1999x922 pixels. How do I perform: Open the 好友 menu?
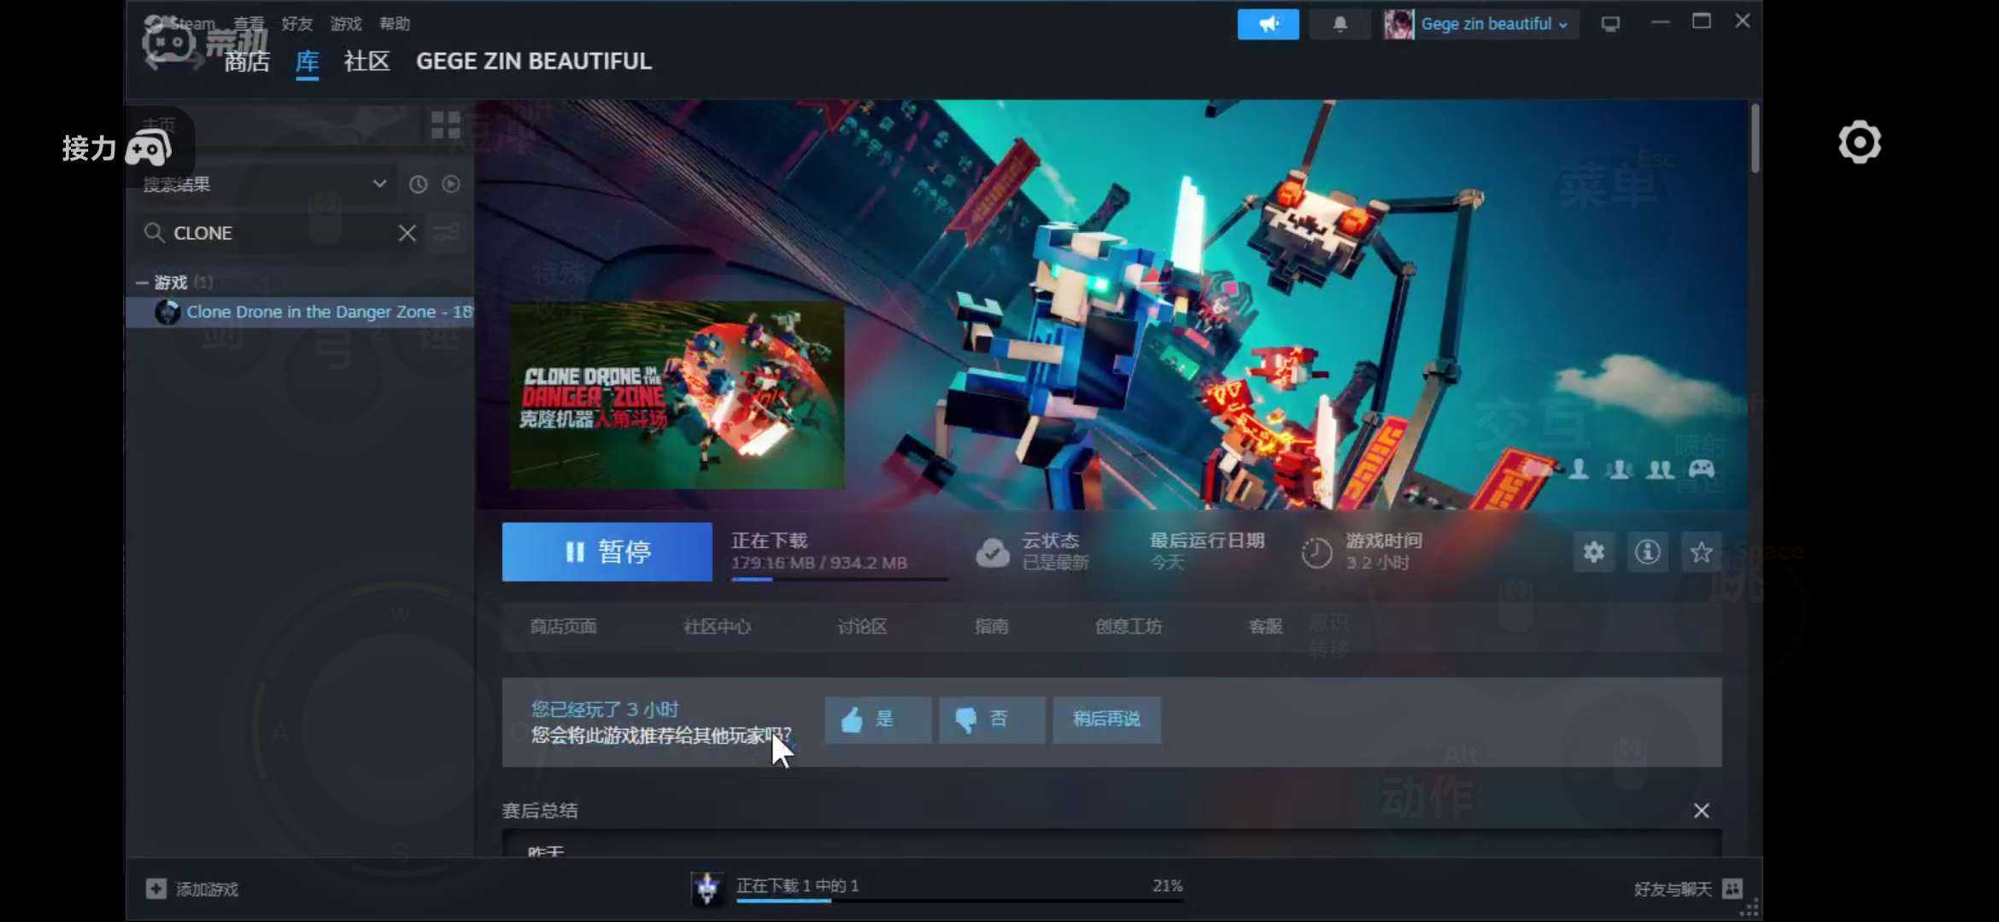[x=296, y=24]
